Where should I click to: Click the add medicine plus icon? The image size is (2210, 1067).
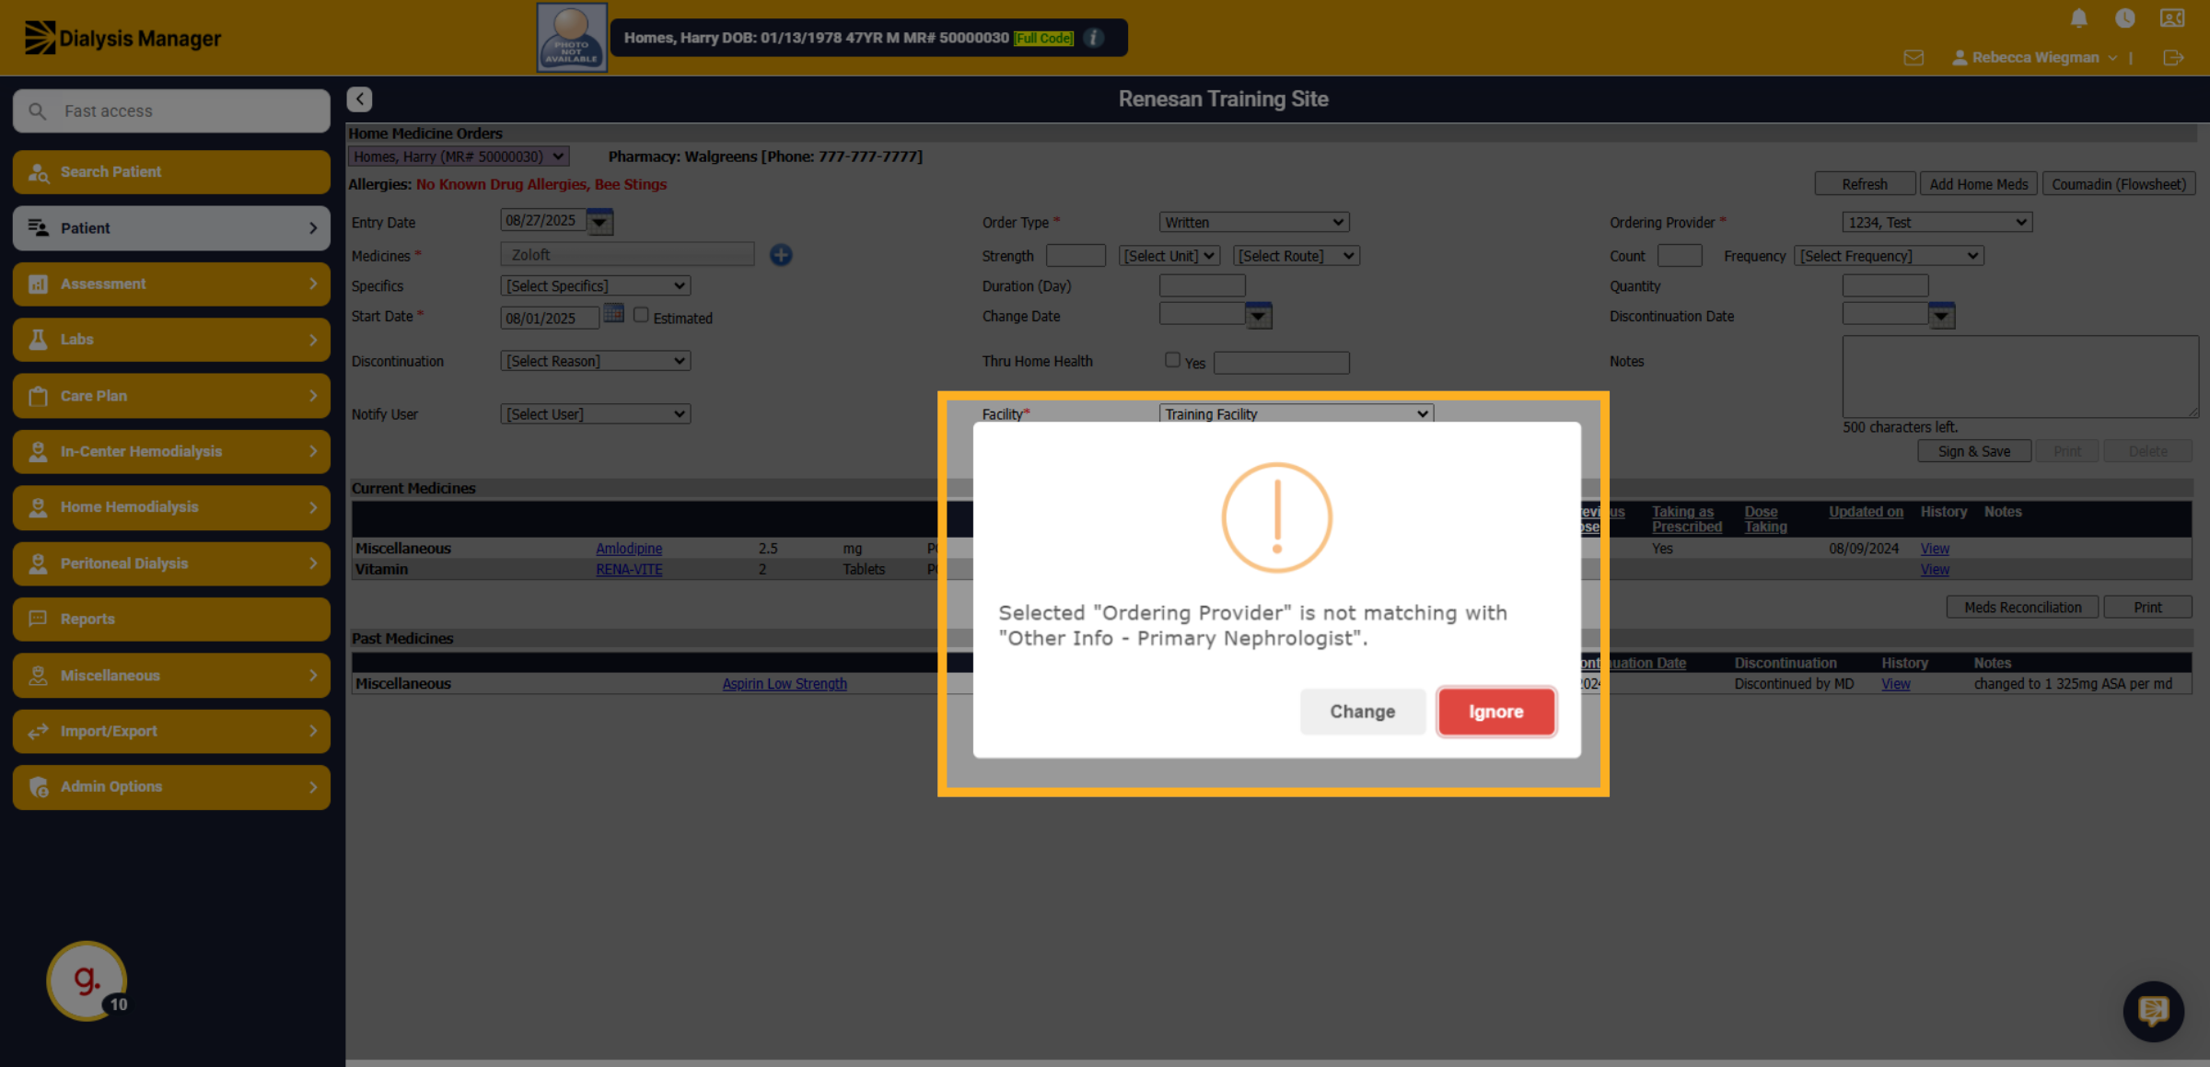coord(781,255)
